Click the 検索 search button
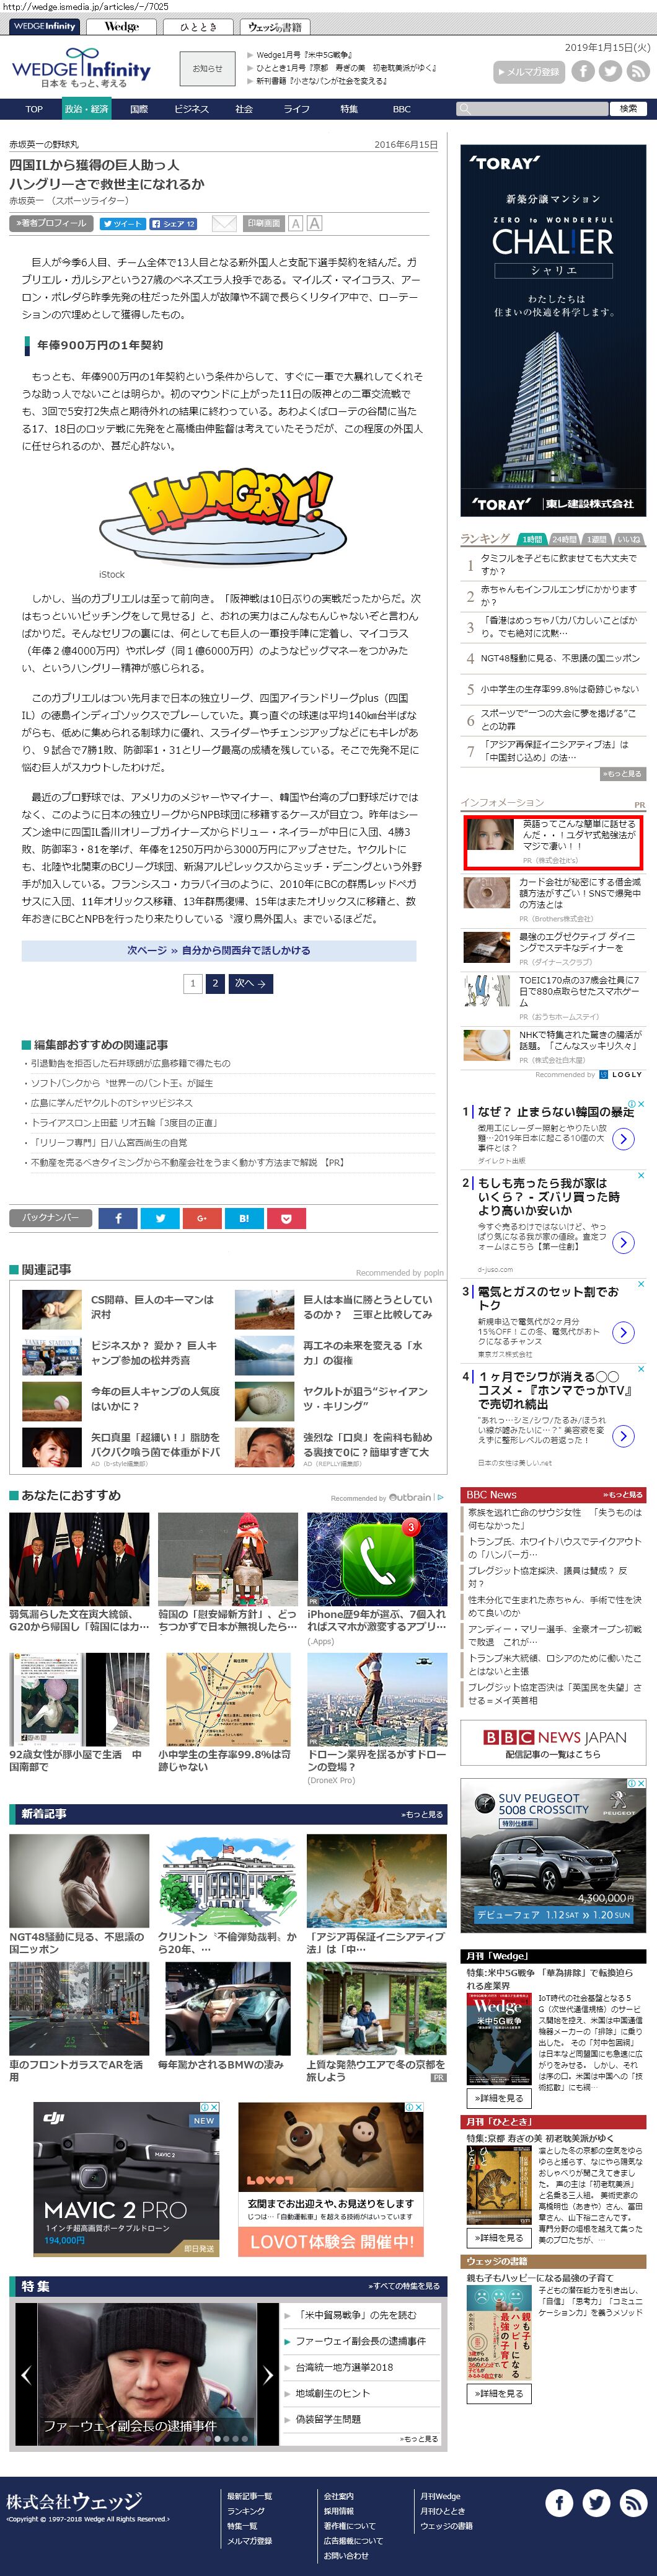The height and width of the screenshot is (2576, 657). (628, 109)
